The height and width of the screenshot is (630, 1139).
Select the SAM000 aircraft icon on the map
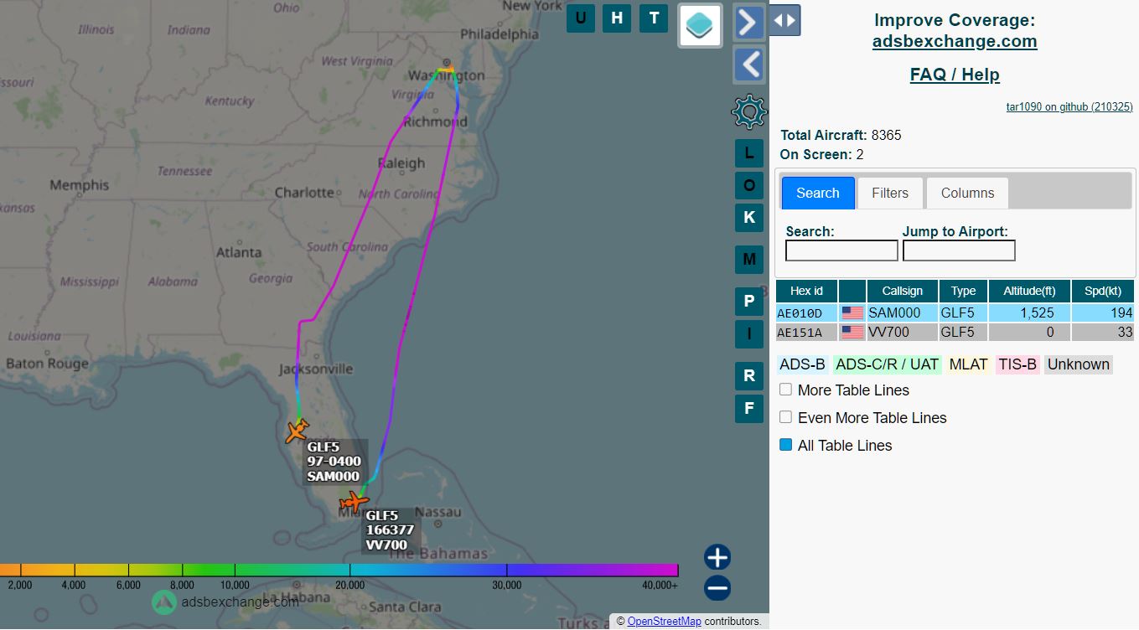(297, 431)
